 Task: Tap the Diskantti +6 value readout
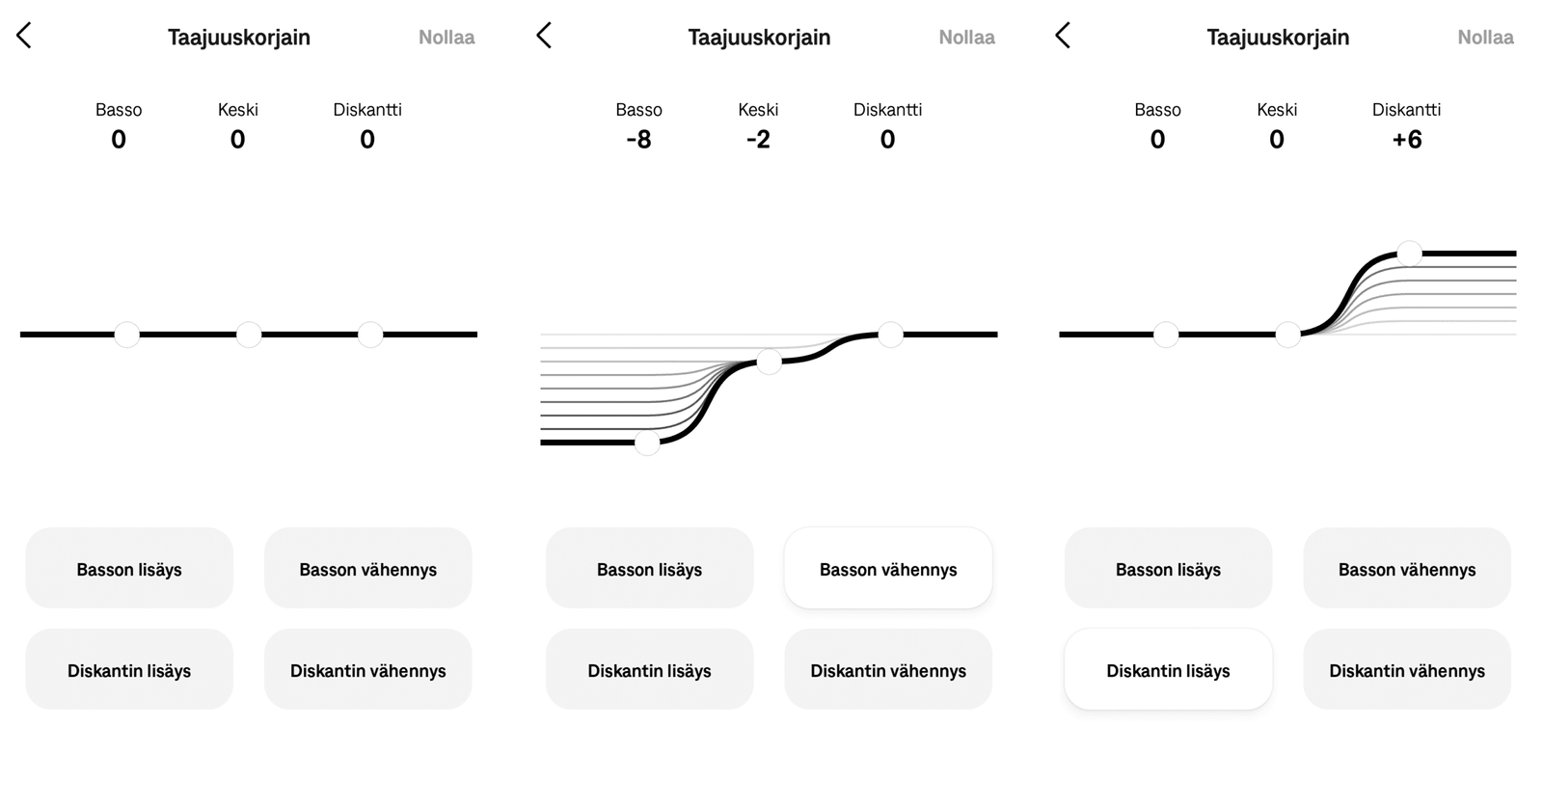1406,140
